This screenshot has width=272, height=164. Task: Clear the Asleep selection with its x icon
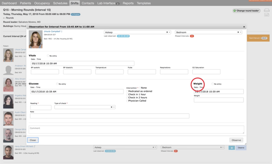click(x=167, y=32)
